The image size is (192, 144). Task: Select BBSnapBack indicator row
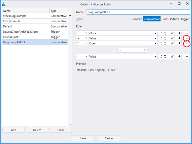pyautogui.click(x=35, y=37)
